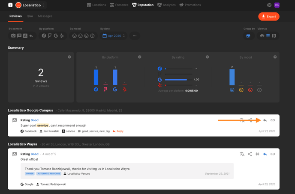Viewport: 295px width, 194px height.
Task: Click Facebook rating bar in By rating
Action: coord(179,69)
